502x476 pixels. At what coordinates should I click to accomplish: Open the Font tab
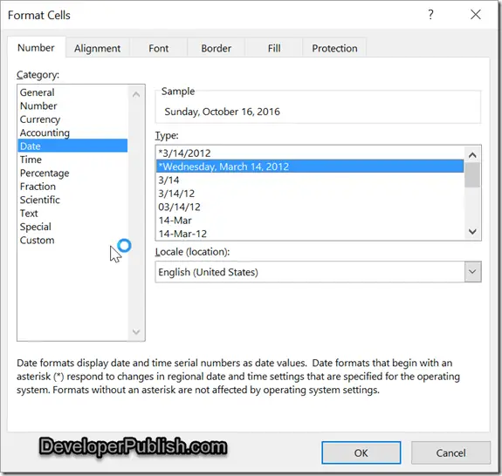coord(158,48)
